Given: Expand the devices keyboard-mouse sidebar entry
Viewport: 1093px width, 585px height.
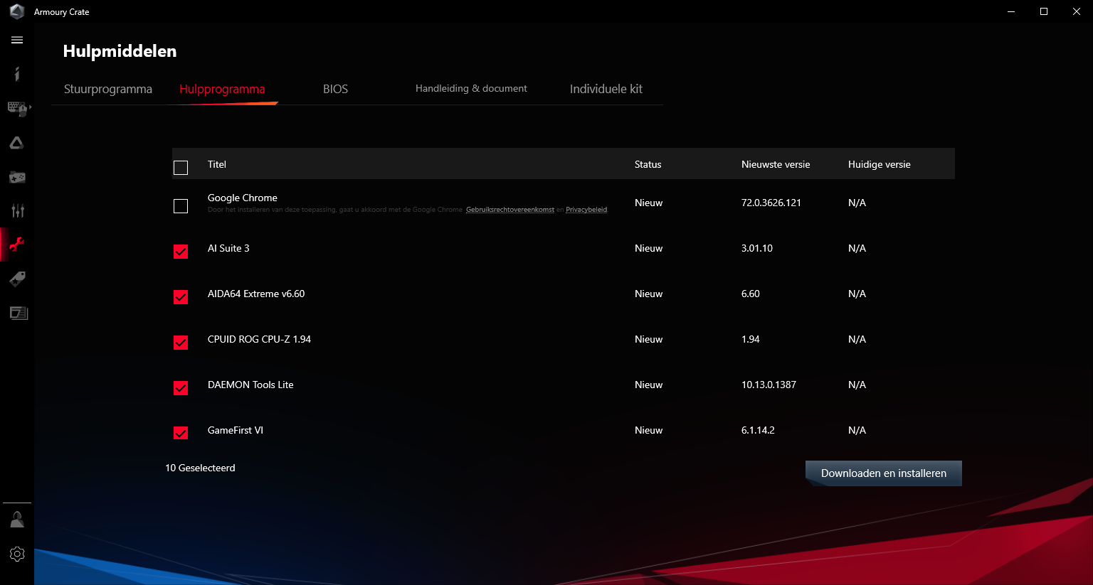Looking at the screenshot, I should 18,109.
